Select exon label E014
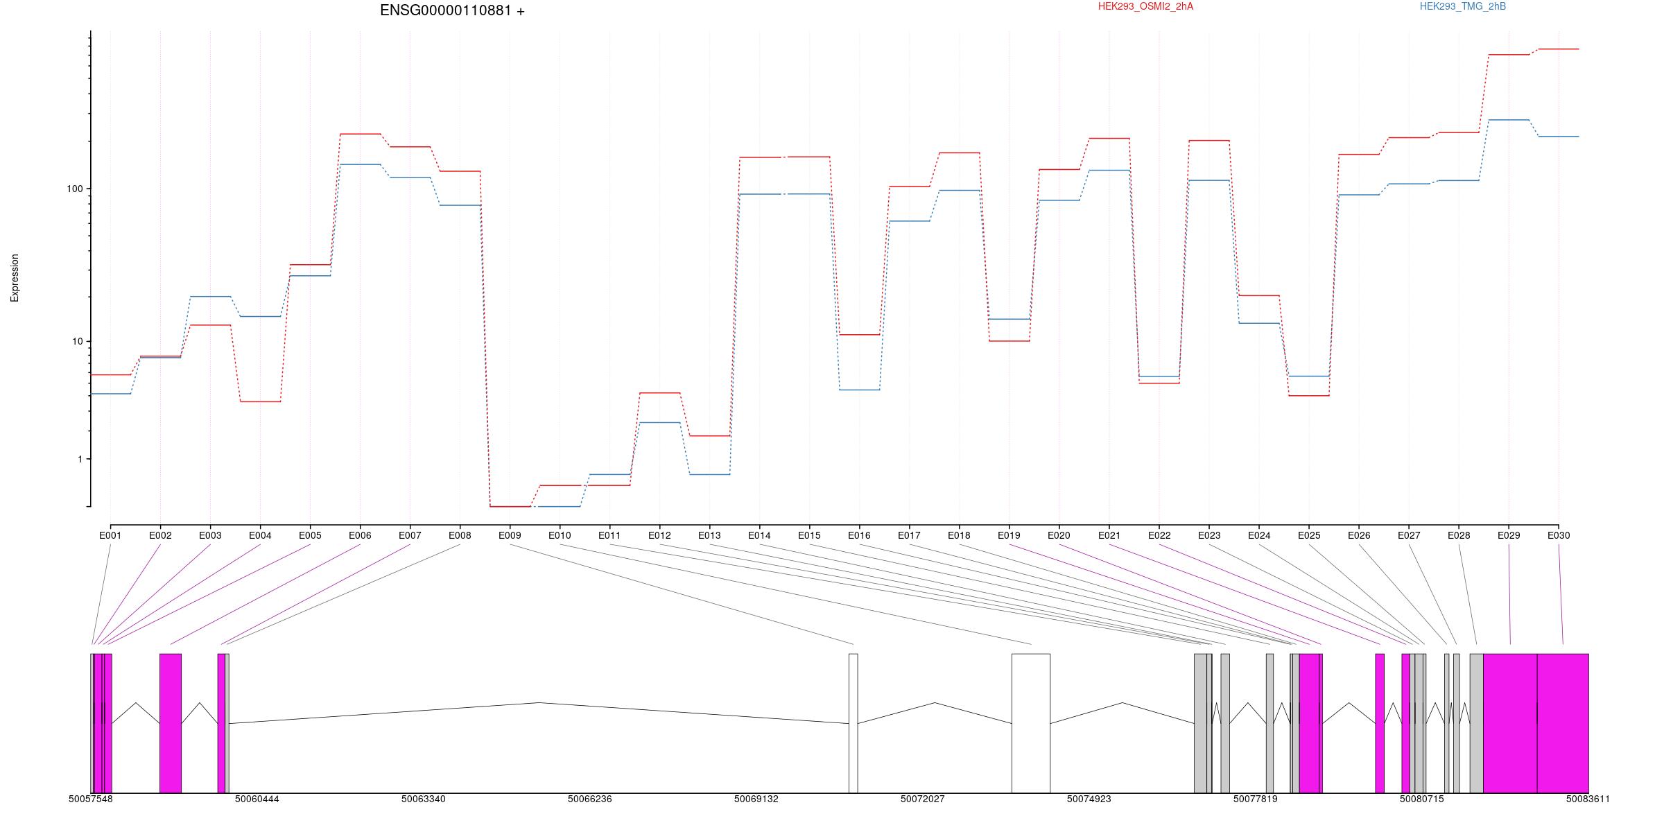The height and width of the screenshot is (832, 1664). coord(759,535)
